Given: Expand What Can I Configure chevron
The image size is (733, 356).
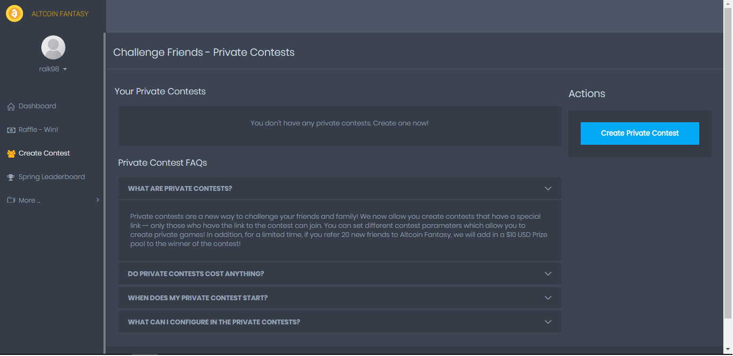Looking at the screenshot, I should (x=548, y=322).
